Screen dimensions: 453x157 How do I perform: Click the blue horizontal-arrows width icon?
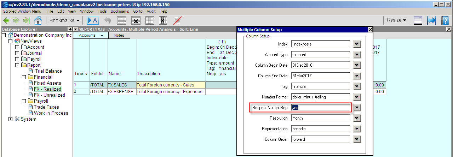(431, 20)
